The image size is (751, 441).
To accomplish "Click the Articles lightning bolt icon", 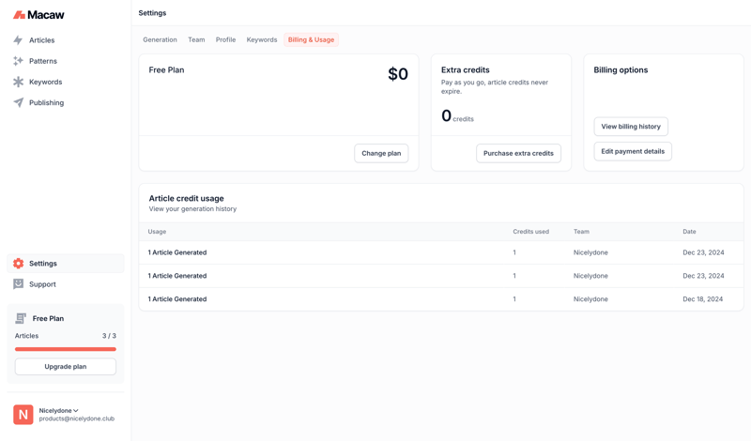I will (x=18, y=40).
